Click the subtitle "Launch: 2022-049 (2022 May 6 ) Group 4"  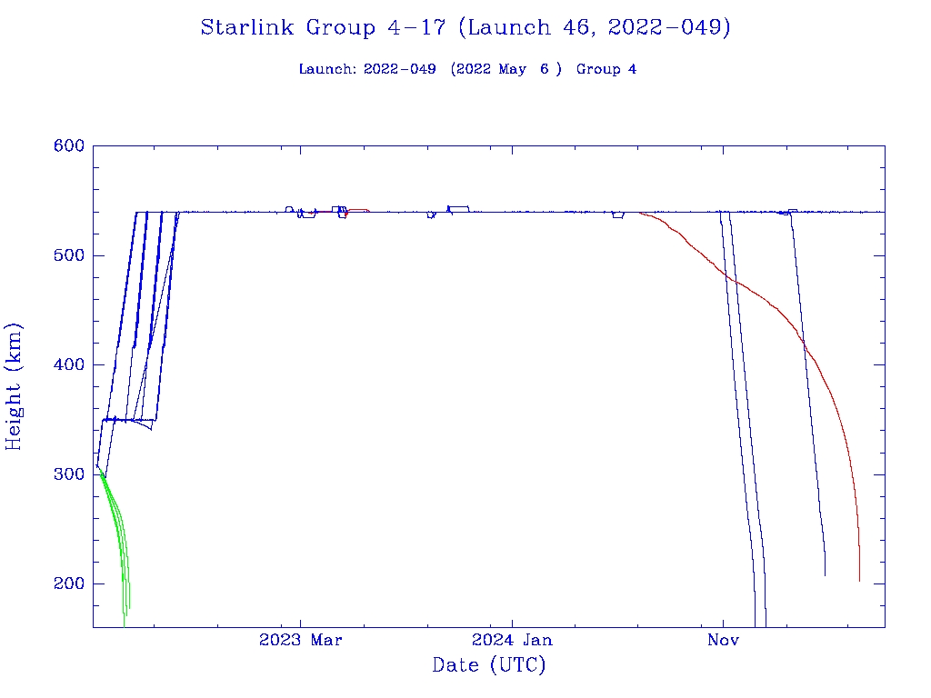tap(467, 69)
